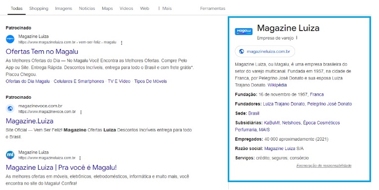This screenshot has width=379, height=190.
Task: Select the Magazine Luiza knowledge panel title
Action: coord(288,28)
